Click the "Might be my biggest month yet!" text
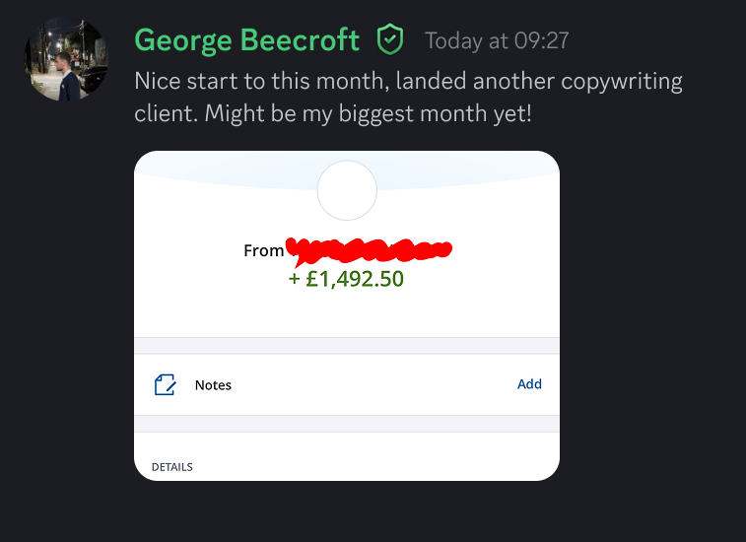The image size is (746, 542). [x=368, y=114]
